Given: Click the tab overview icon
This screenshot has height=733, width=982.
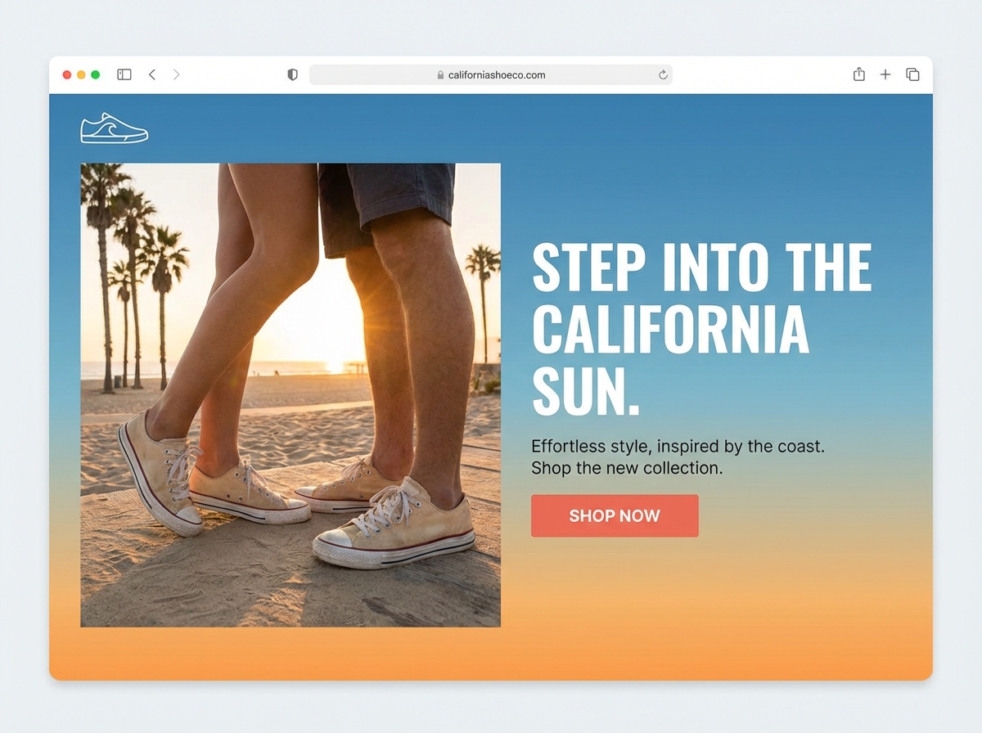Looking at the screenshot, I should [912, 74].
